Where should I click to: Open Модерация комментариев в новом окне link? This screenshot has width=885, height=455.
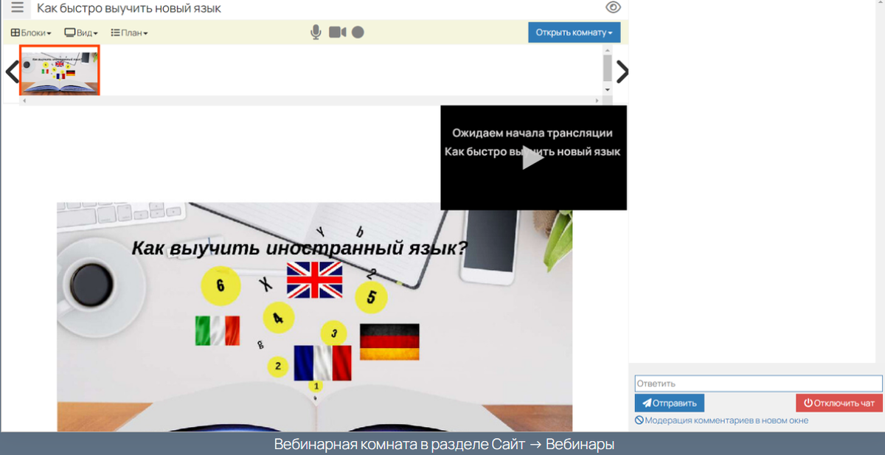(x=721, y=420)
